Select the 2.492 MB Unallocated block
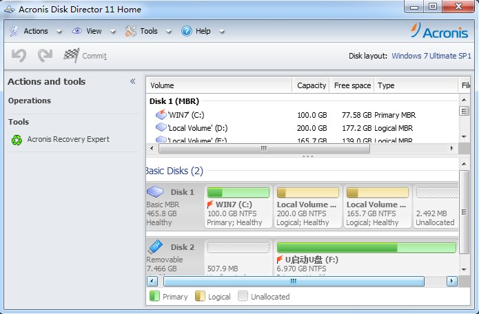This screenshot has width=479, height=314. coord(436,207)
